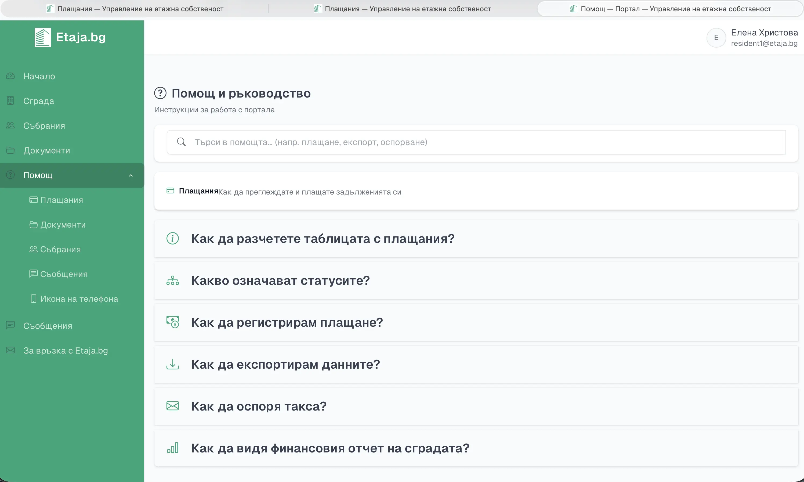Click the people icon in Помощ submenu Събрания
This screenshot has width=804, height=482.
(x=33, y=249)
